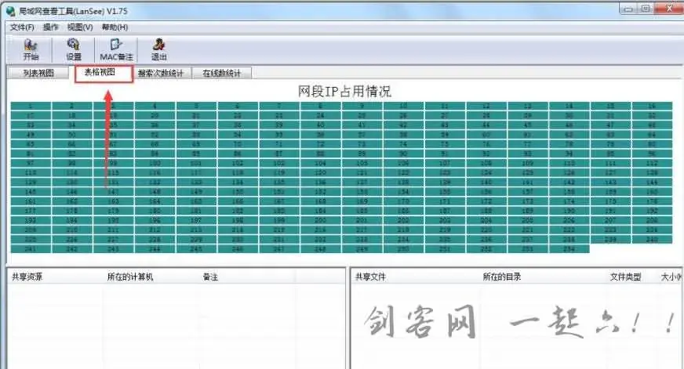Select IP cell 134 in the grid
The image size is (684, 369).
(x=238, y=182)
